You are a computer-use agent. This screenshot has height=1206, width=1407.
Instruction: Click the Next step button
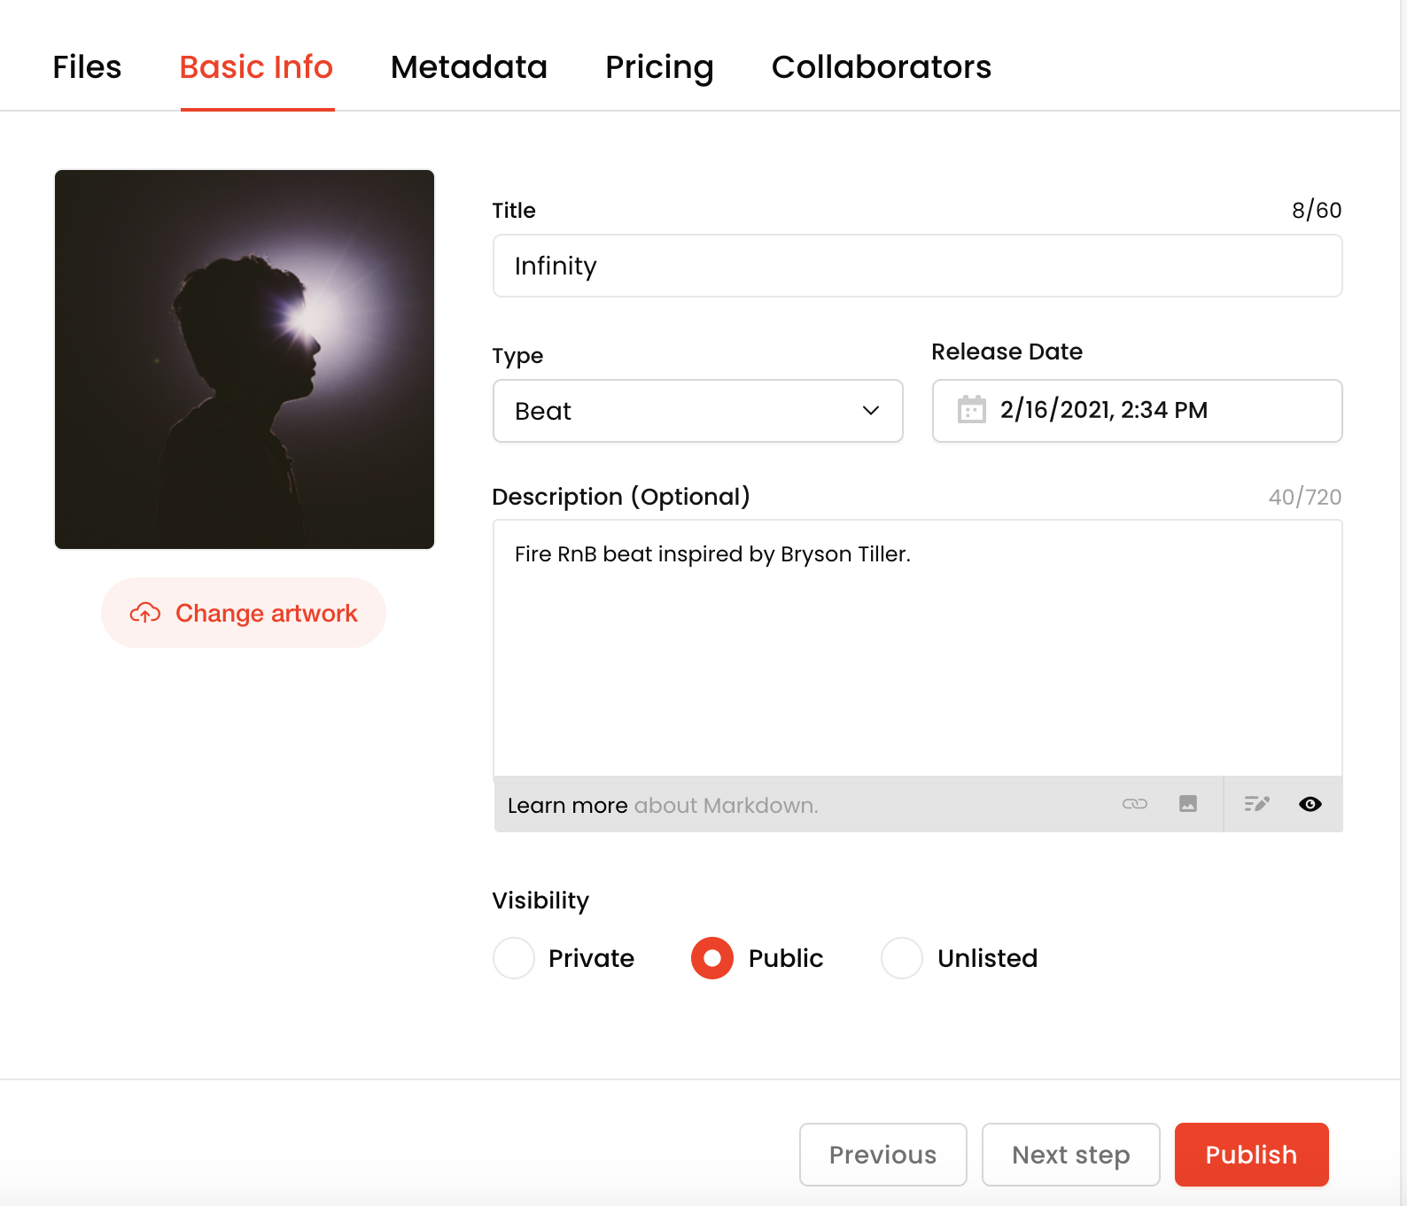coord(1070,1155)
